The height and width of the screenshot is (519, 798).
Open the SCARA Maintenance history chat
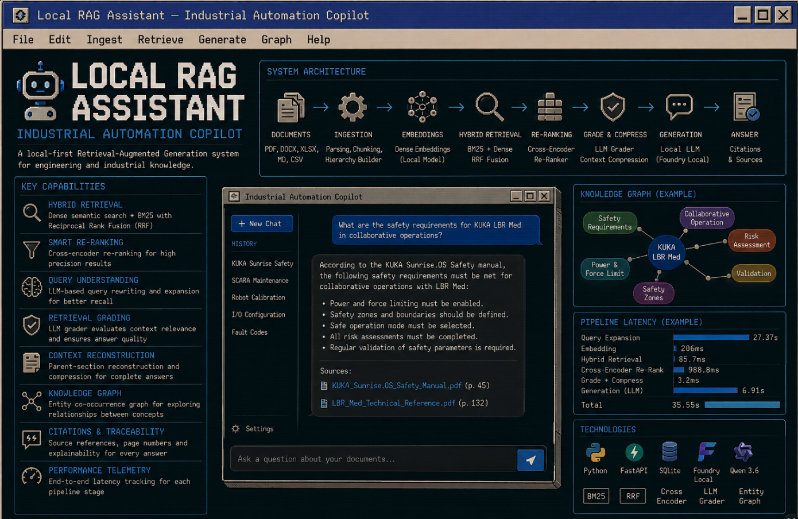click(x=260, y=281)
